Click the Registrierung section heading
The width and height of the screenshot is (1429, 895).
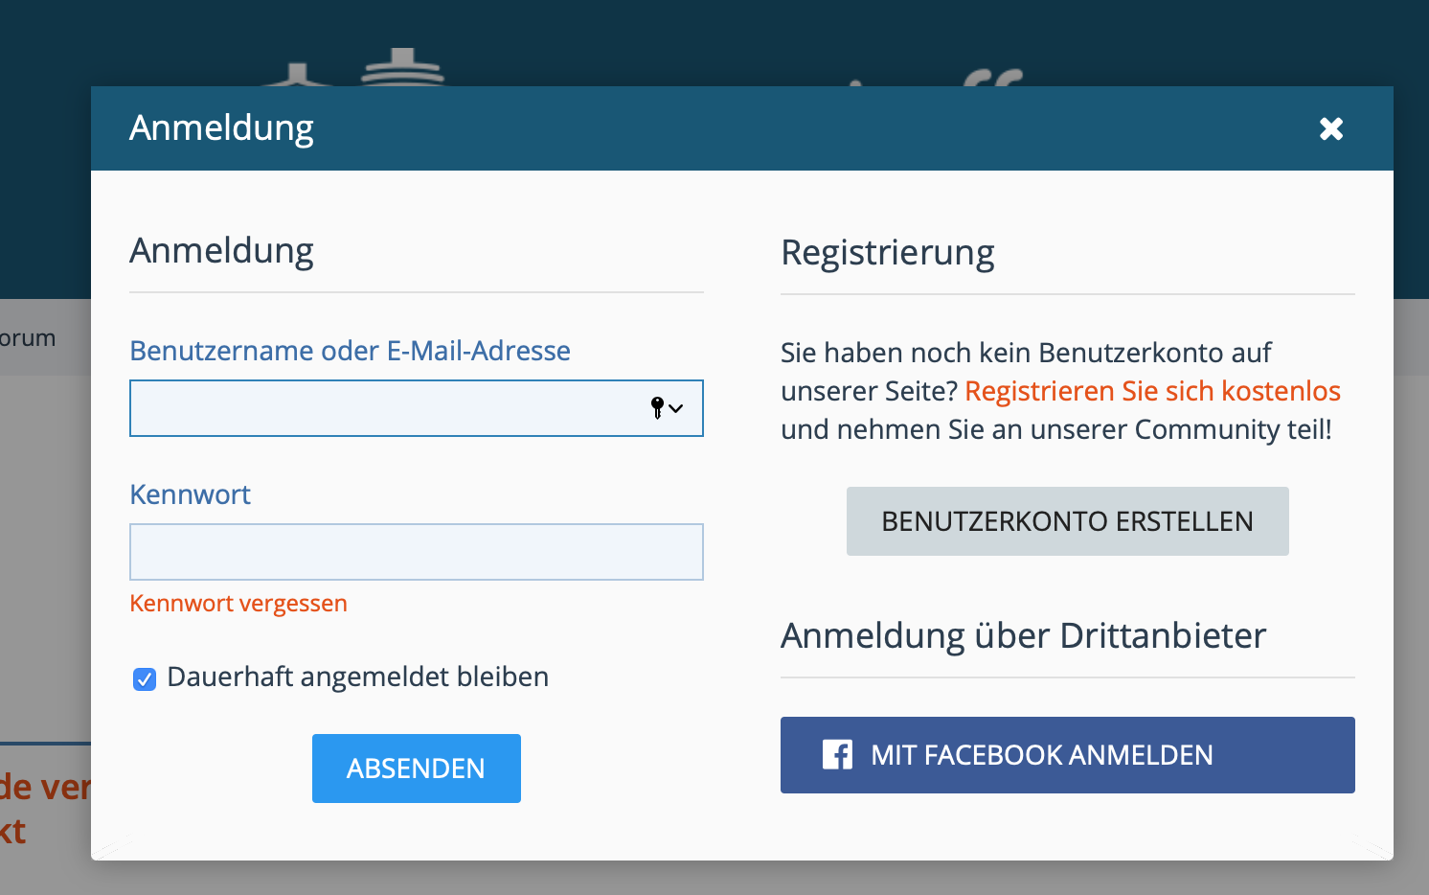pos(887,253)
